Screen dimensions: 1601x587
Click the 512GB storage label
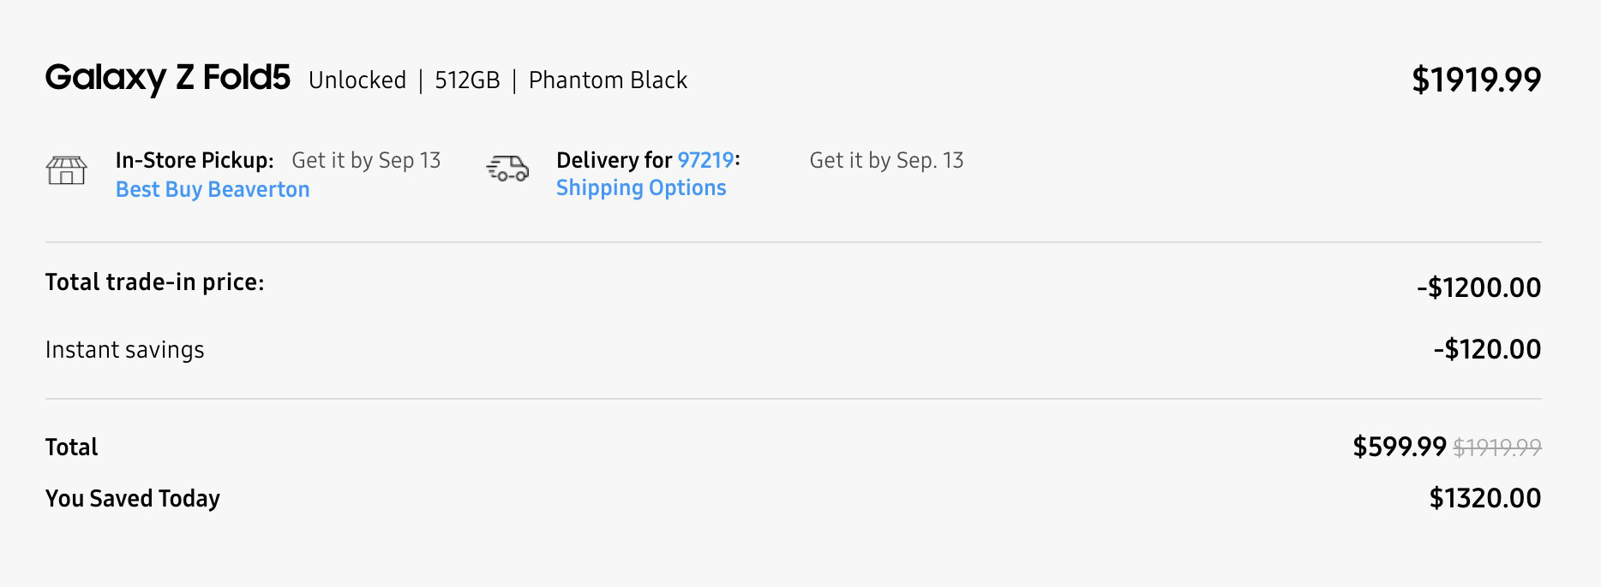(x=468, y=80)
